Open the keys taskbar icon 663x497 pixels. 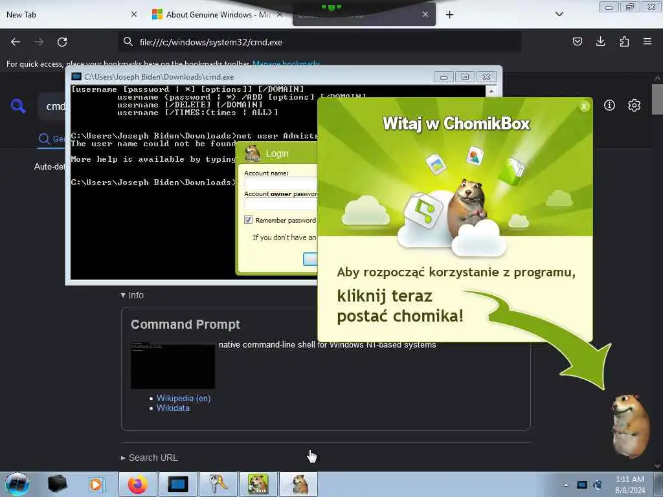click(218, 484)
